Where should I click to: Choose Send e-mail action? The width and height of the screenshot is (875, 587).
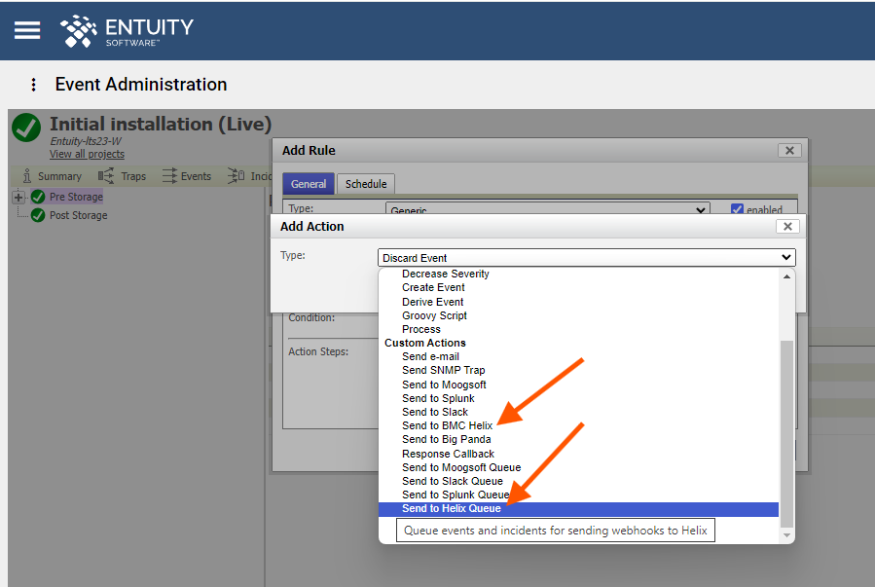pos(430,356)
